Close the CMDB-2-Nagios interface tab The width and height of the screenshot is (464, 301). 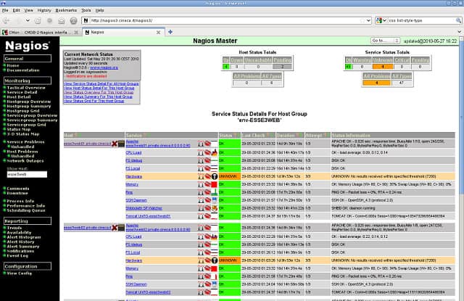click(76, 32)
